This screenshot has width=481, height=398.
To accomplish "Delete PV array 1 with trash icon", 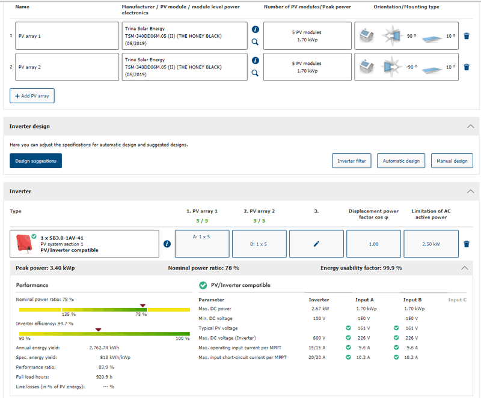I will (467, 36).
